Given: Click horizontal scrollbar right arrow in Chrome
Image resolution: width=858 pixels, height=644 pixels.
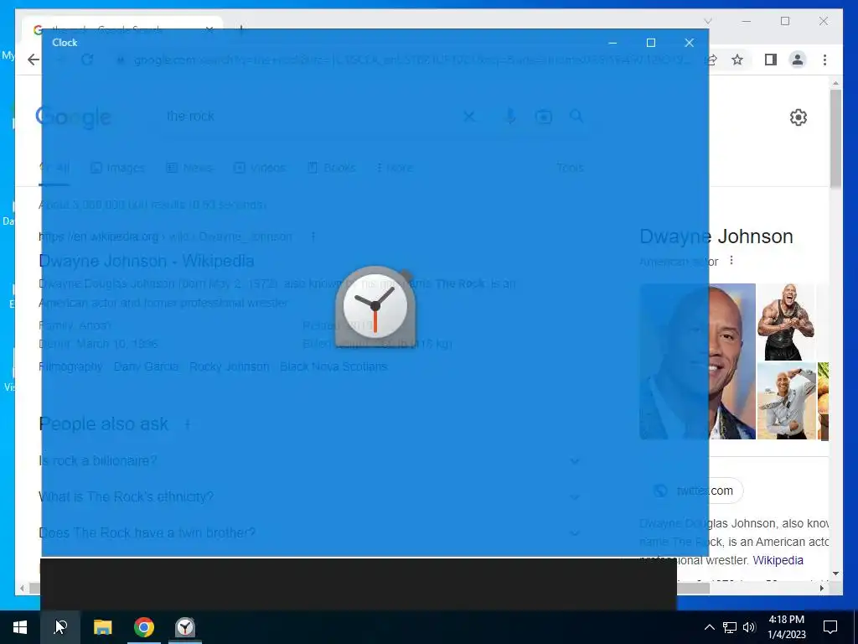Looking at the screenshot, I should click(x=822, y=588).
